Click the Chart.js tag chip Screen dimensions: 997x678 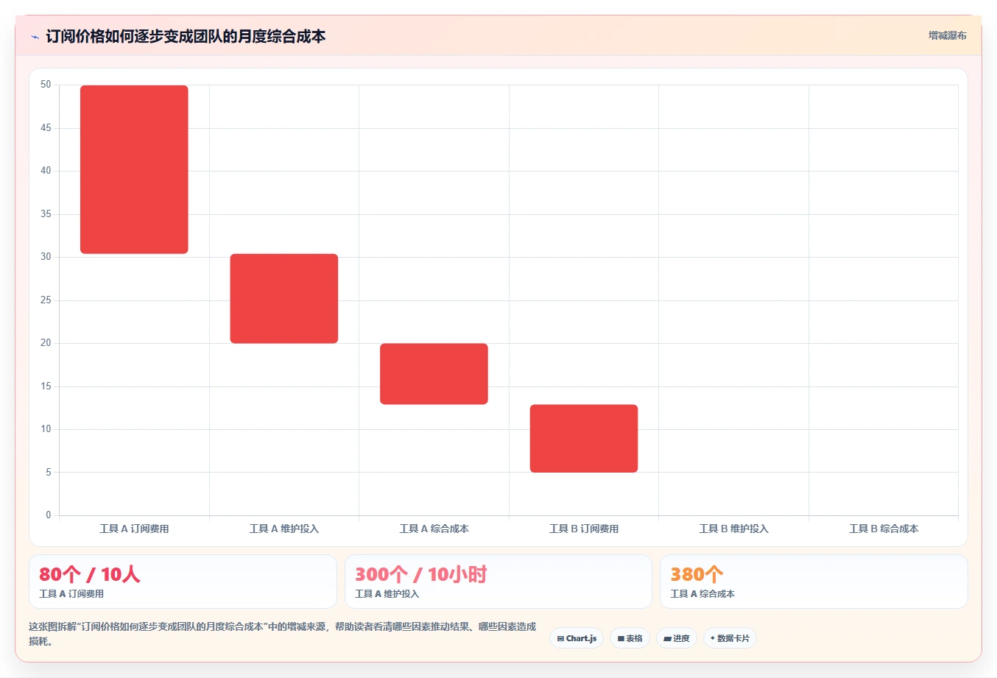tap(577, 638)
